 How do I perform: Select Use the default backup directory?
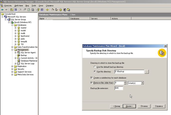(95, 67)
